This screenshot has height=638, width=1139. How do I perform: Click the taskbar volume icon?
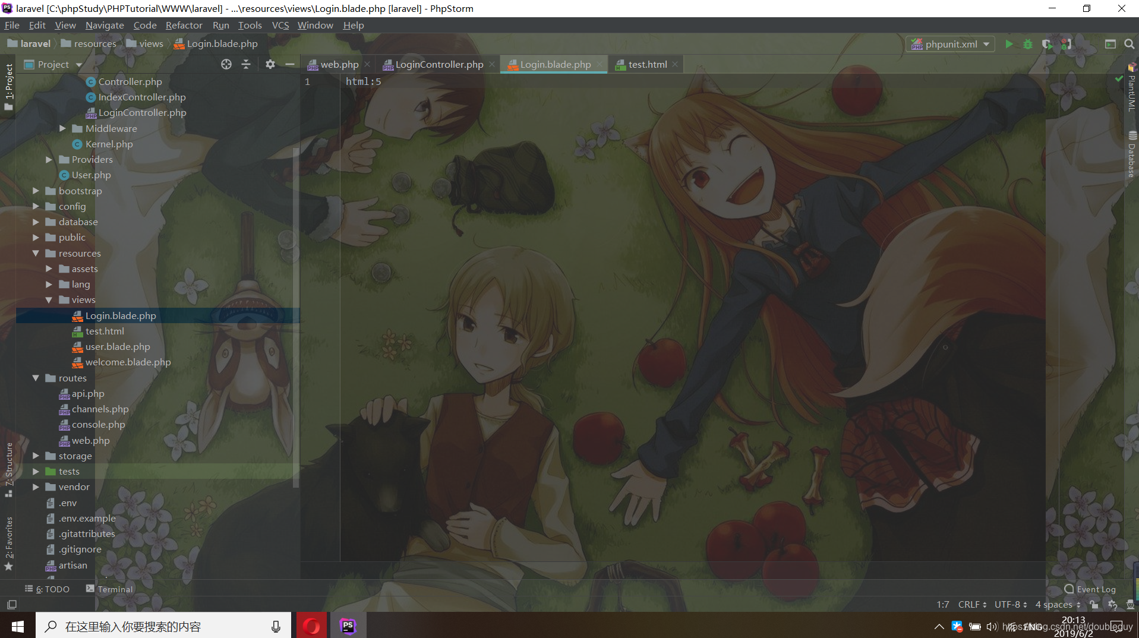[991, 626]
